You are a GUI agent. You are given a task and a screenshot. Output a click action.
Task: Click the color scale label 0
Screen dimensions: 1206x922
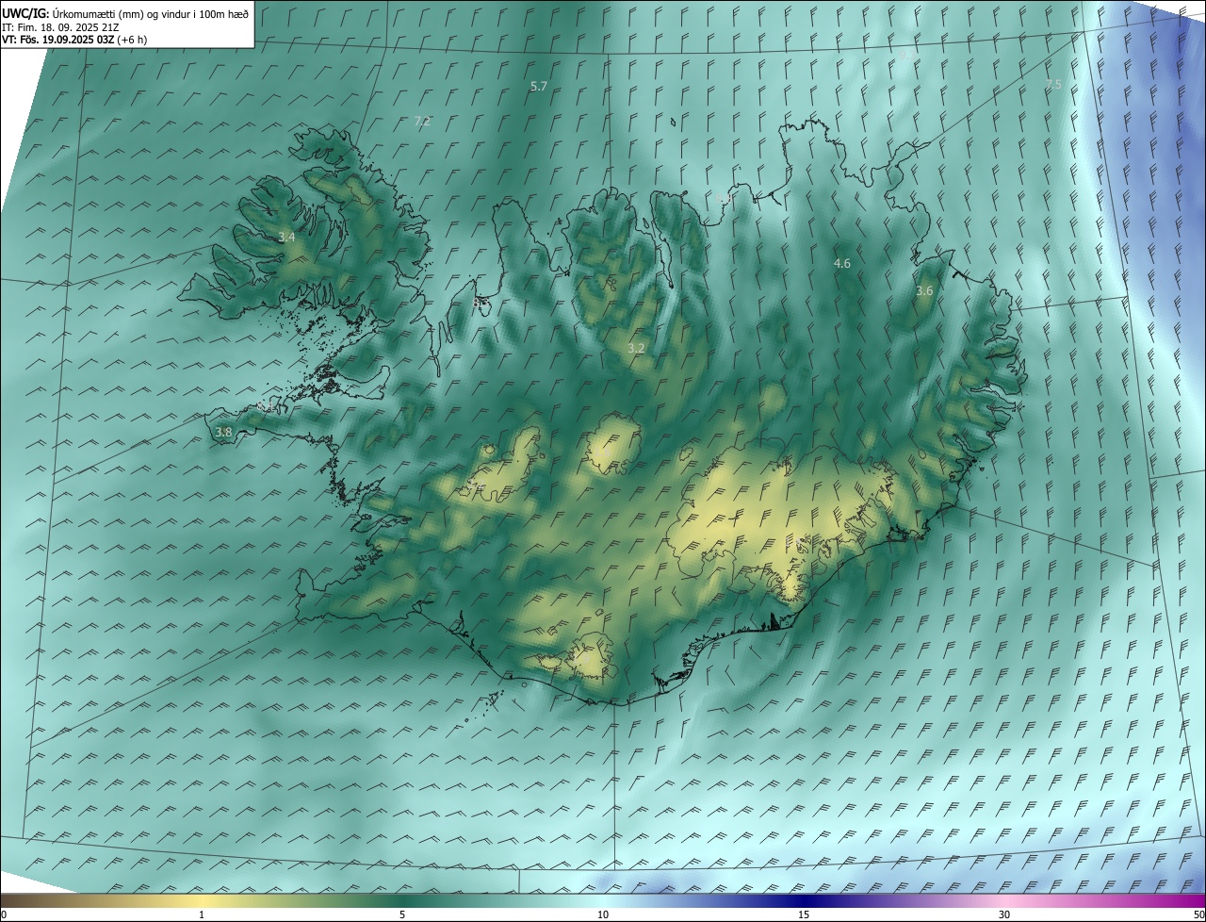(x=4, y=914)
